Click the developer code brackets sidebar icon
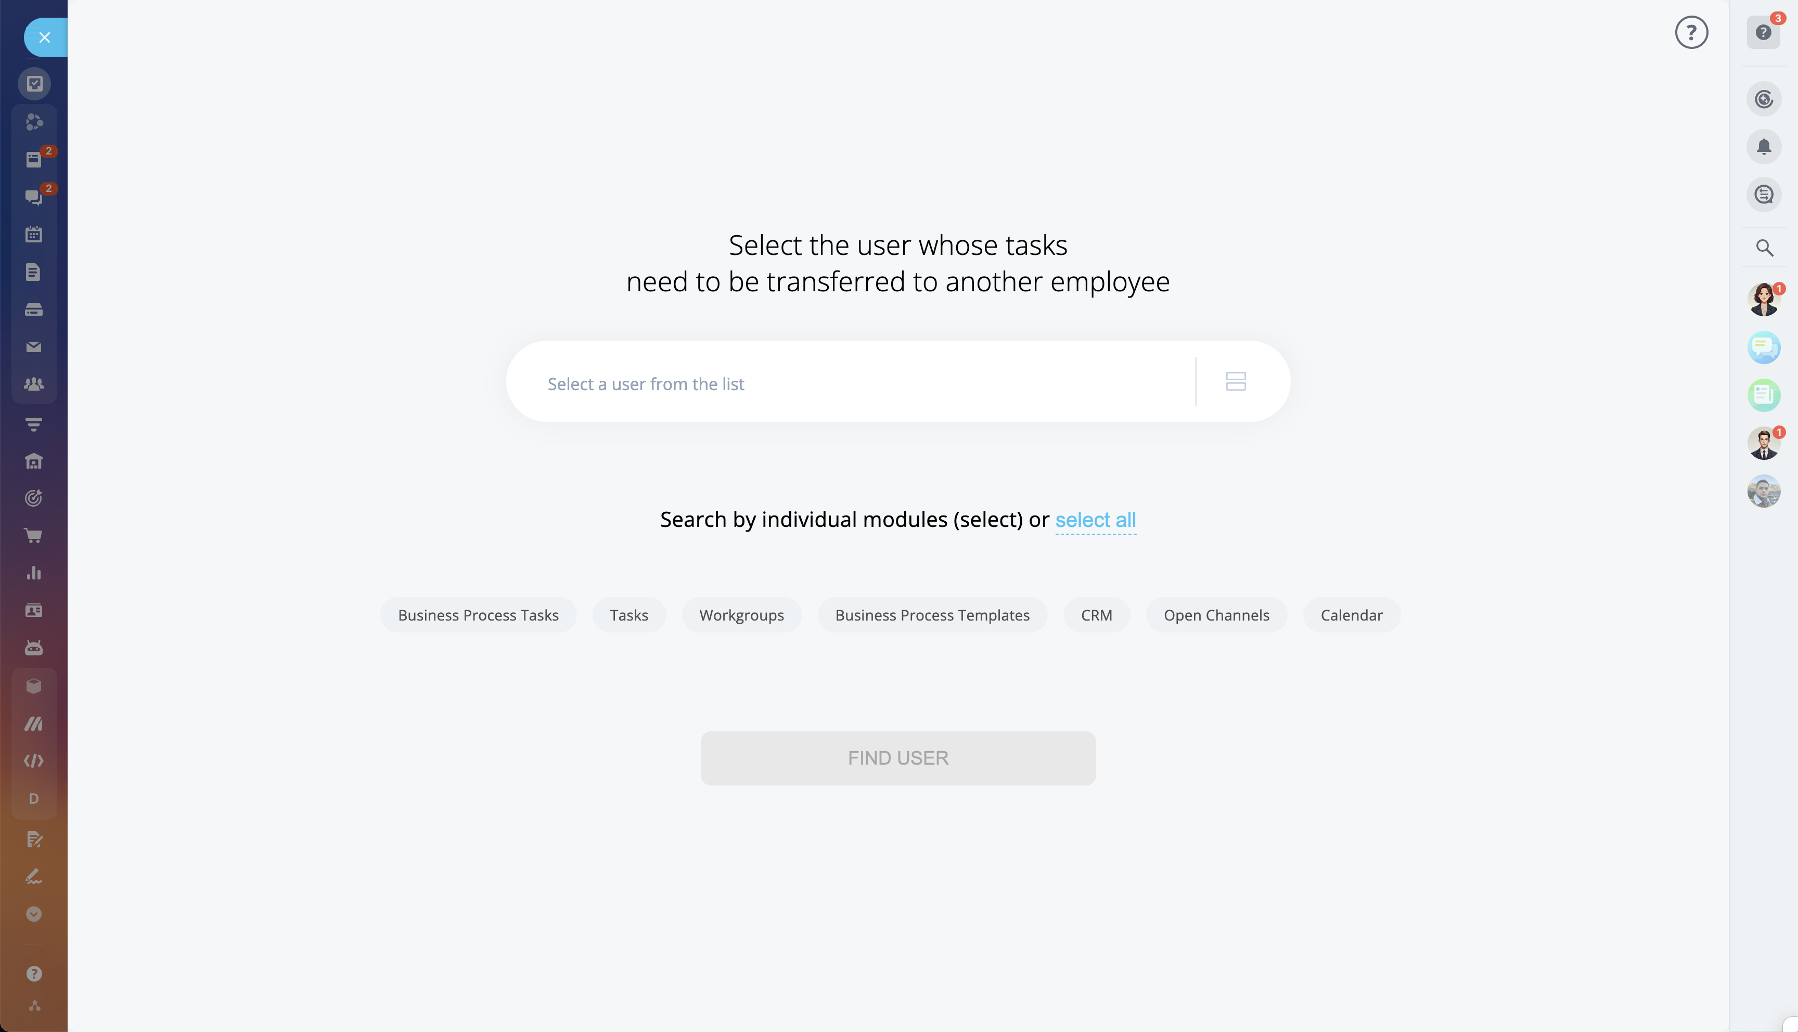Screen dimensions: 1798x1032 [x=33, y=760]
